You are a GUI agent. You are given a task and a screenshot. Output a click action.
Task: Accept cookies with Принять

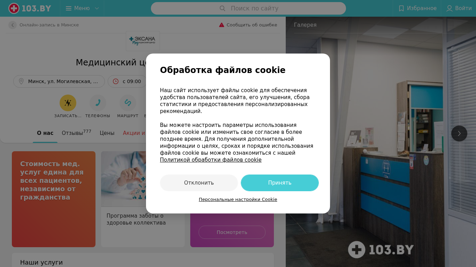pyautogui.click(x=280, y=183)
